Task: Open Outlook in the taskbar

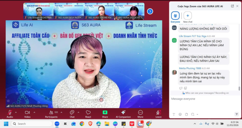Action: pos(74,124)
